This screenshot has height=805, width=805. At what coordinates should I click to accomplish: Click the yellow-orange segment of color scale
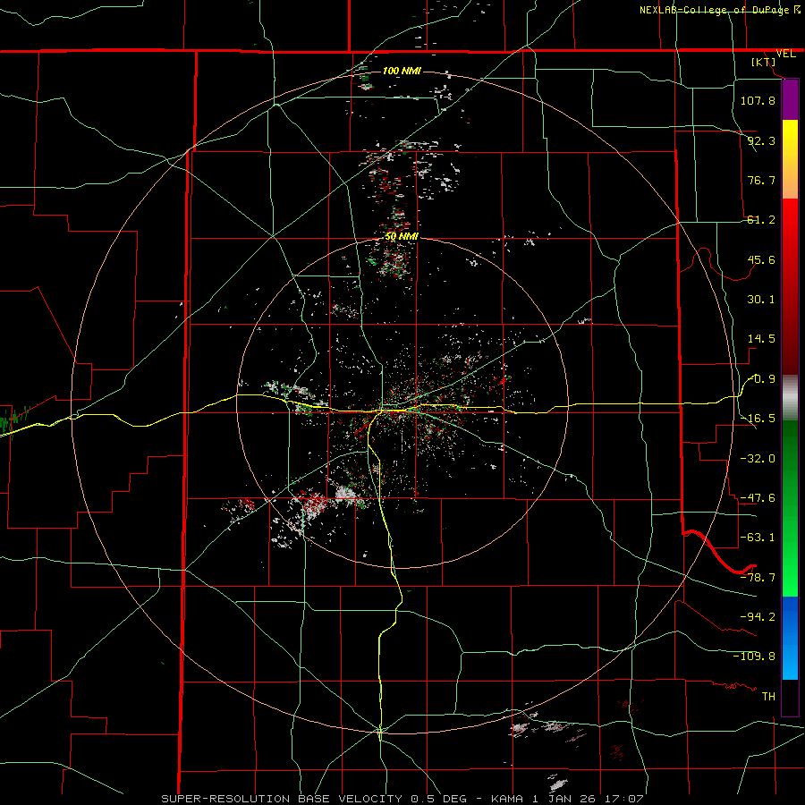click(x=790, y=159)
